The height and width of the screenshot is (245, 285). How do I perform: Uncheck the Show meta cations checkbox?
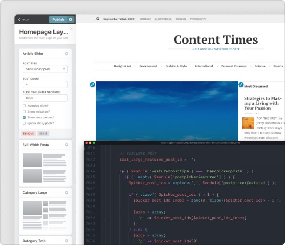click(24, 117)
